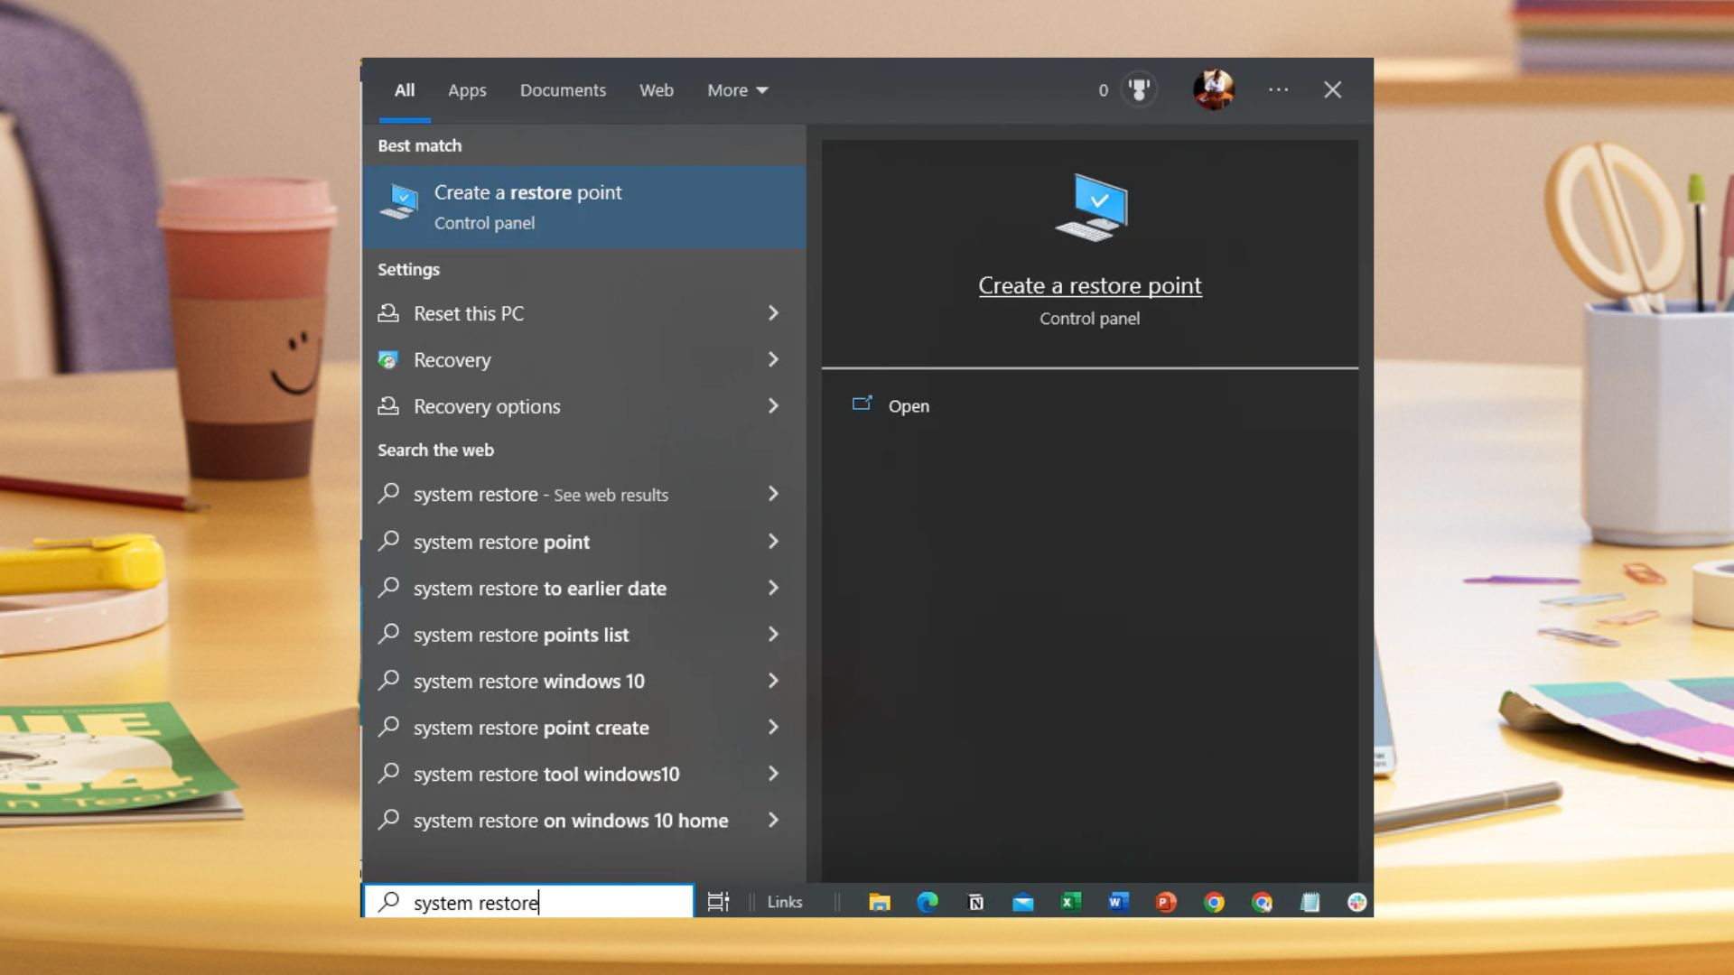Expand 'system restore on windows 10 home' arrow

point(773,820)
